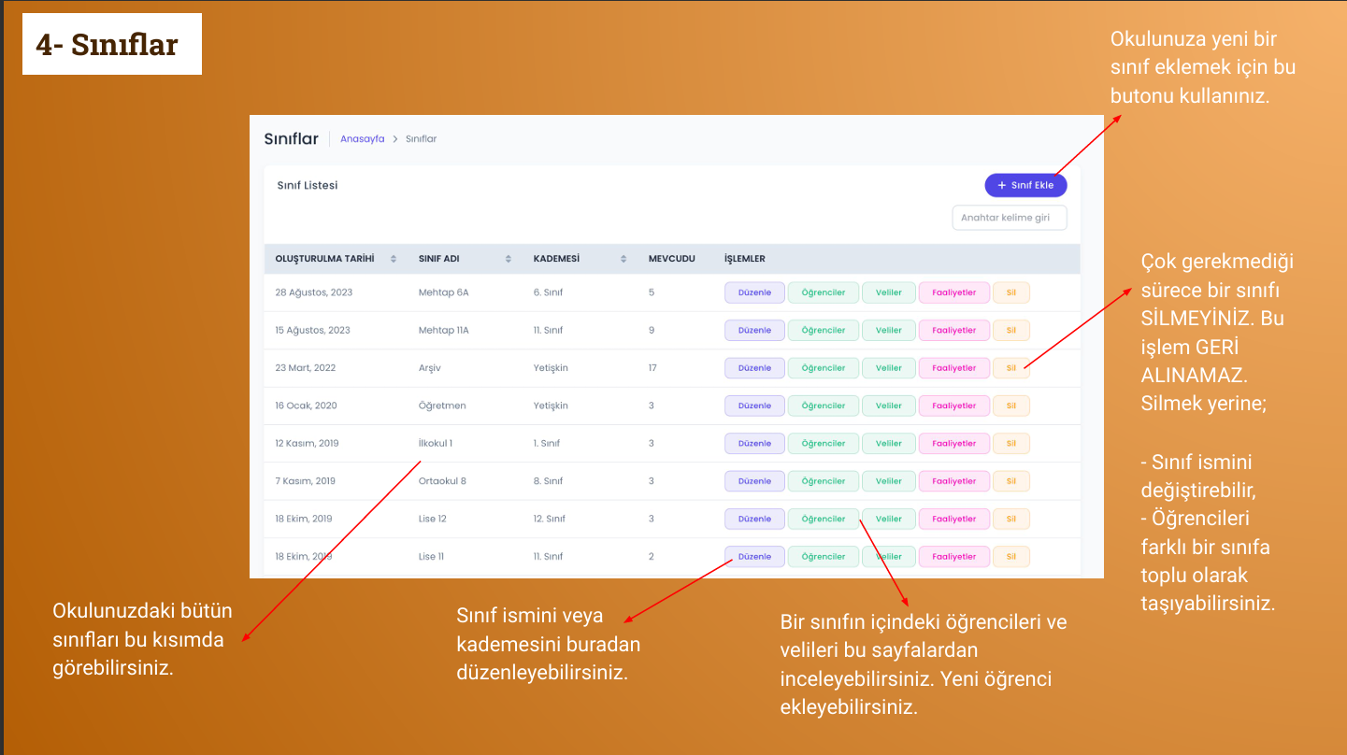Edit İlkokul 1 using Düzenle
This screenshot has width=1347, height=755.
coord(754,443)
